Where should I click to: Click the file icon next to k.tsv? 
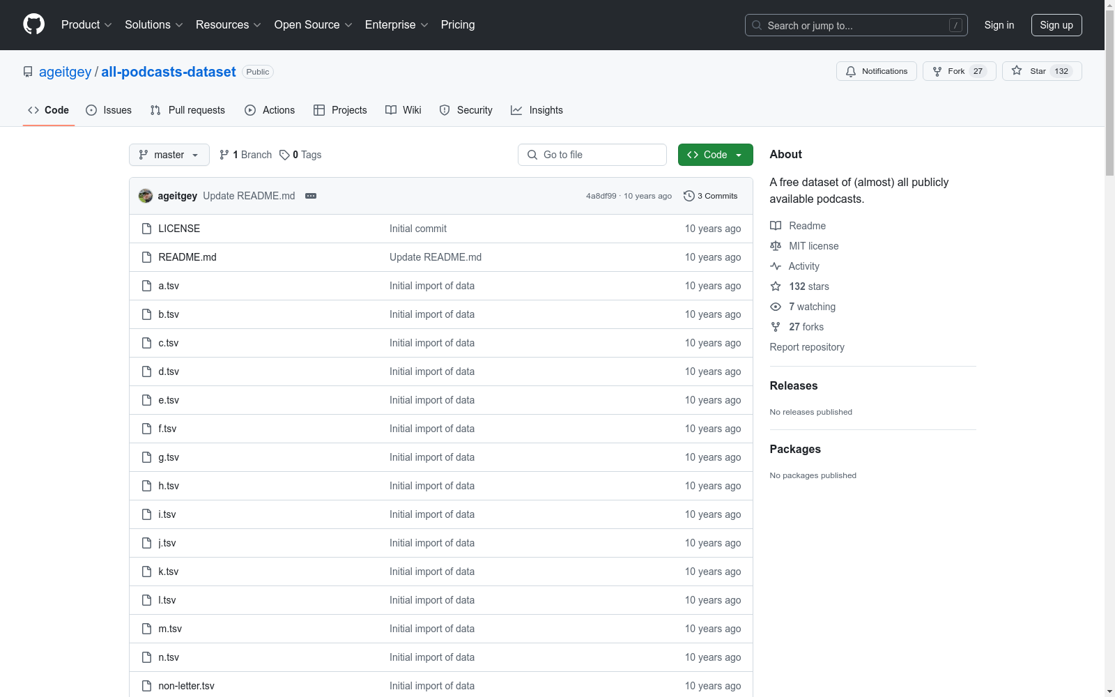(146, 572)
